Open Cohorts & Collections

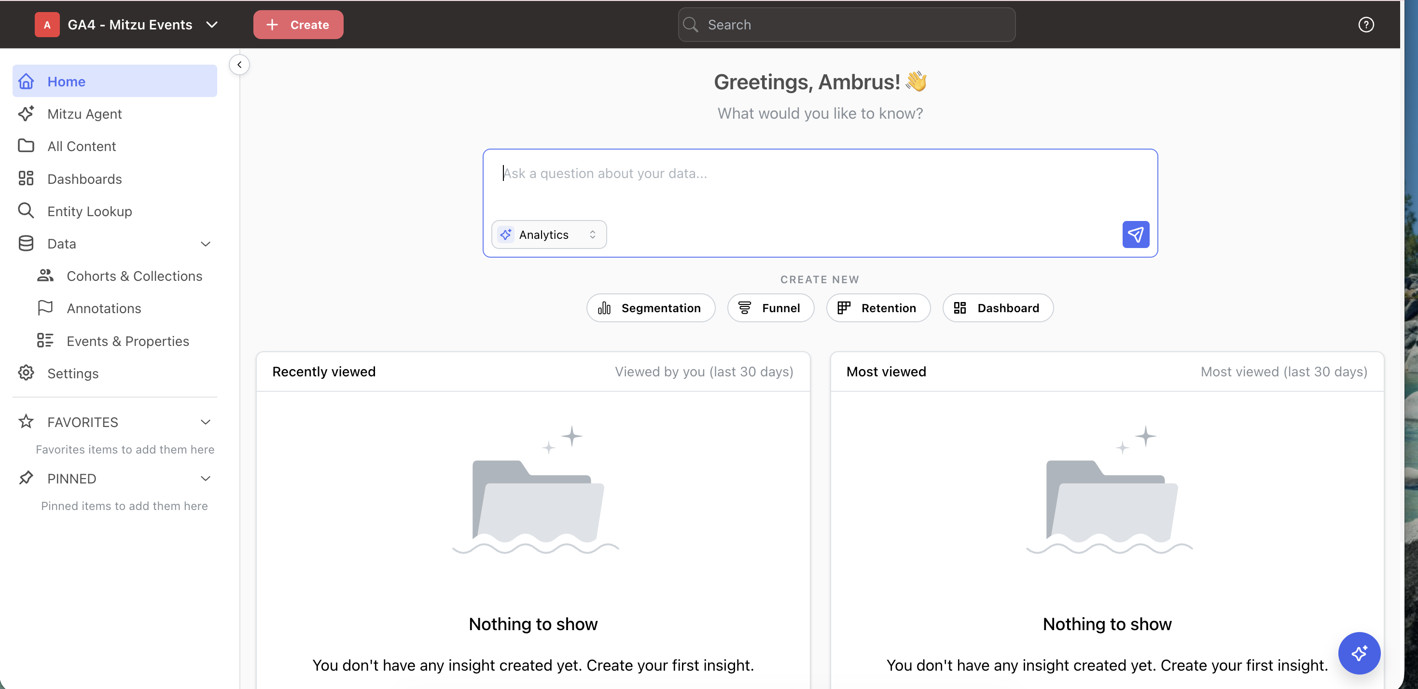click(134, 276)
